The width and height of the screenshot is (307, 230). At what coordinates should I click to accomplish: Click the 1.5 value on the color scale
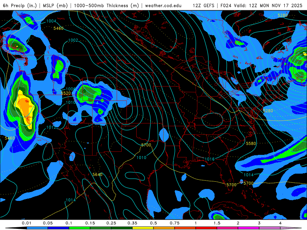[217, 223]
